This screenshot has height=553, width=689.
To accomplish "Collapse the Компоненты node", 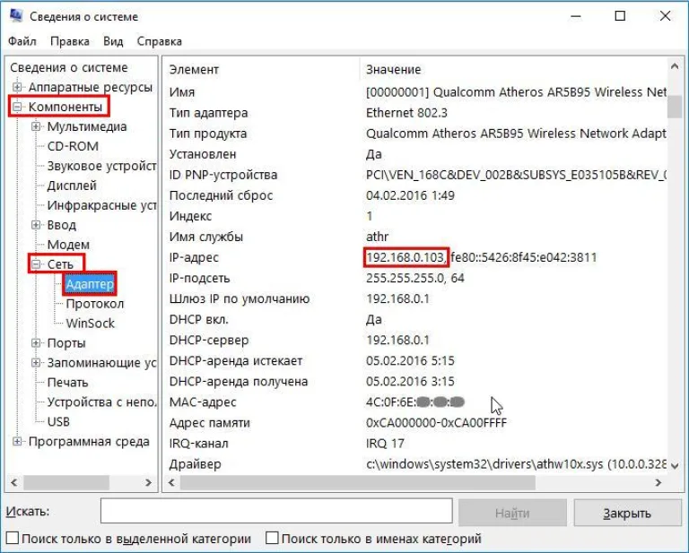I will [17, 107].
